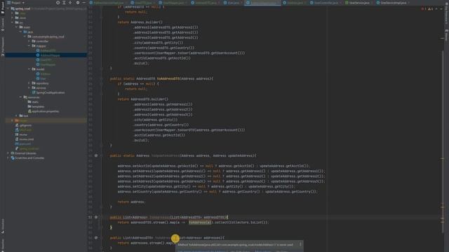Click the Expand All icon in Project panel

(x=64, y=3)
